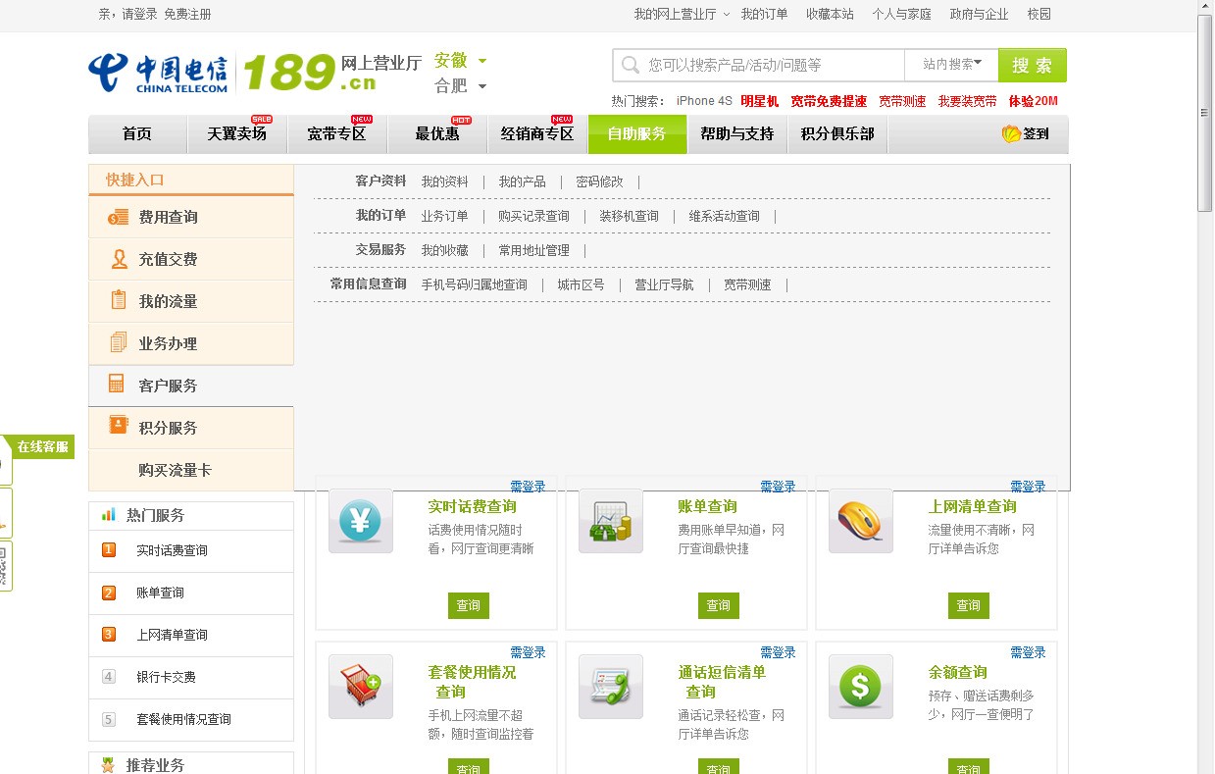Click the green dollar balance query icon

click(860, 687)
